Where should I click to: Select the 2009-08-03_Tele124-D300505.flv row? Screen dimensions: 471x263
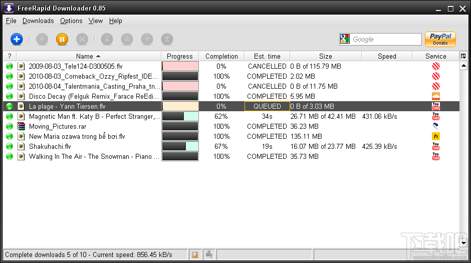231,66
